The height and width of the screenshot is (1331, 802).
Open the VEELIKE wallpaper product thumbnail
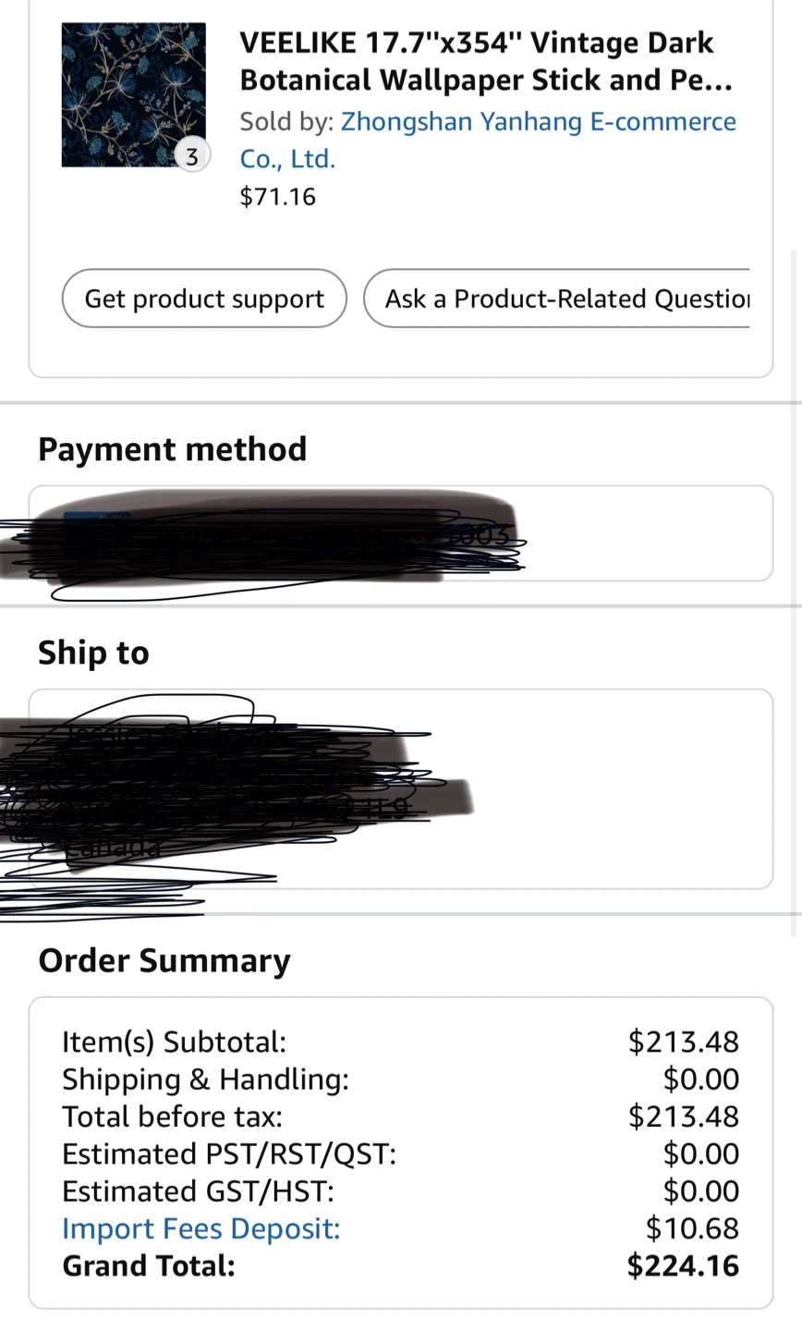(x=133, y=95)
